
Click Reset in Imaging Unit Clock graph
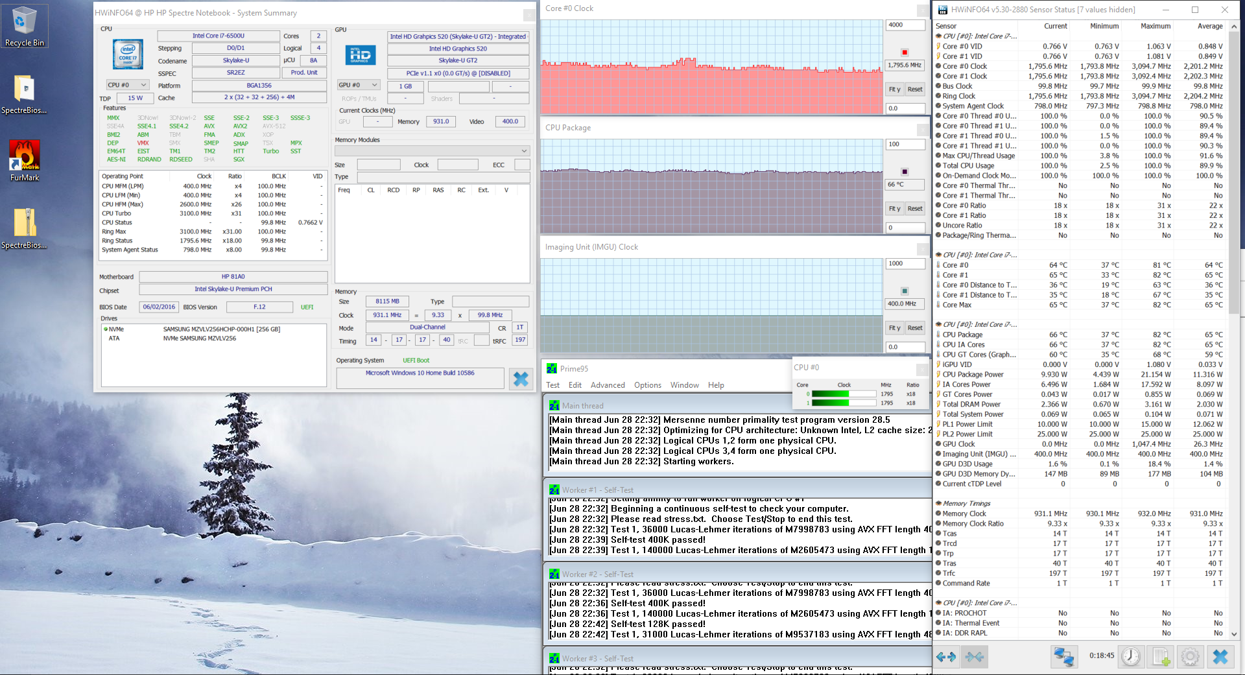[x=915, y=328]
